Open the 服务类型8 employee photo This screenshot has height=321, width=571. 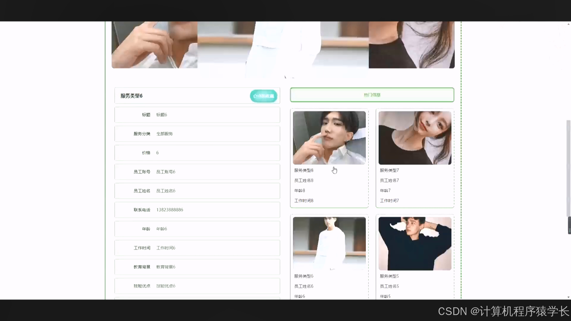329,138
